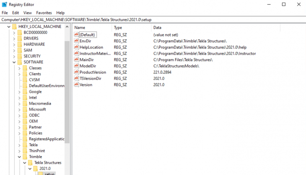
Task: Select MainDir data C:\Program Files\Tekla Structures\
Action: (x=183, y=59)
